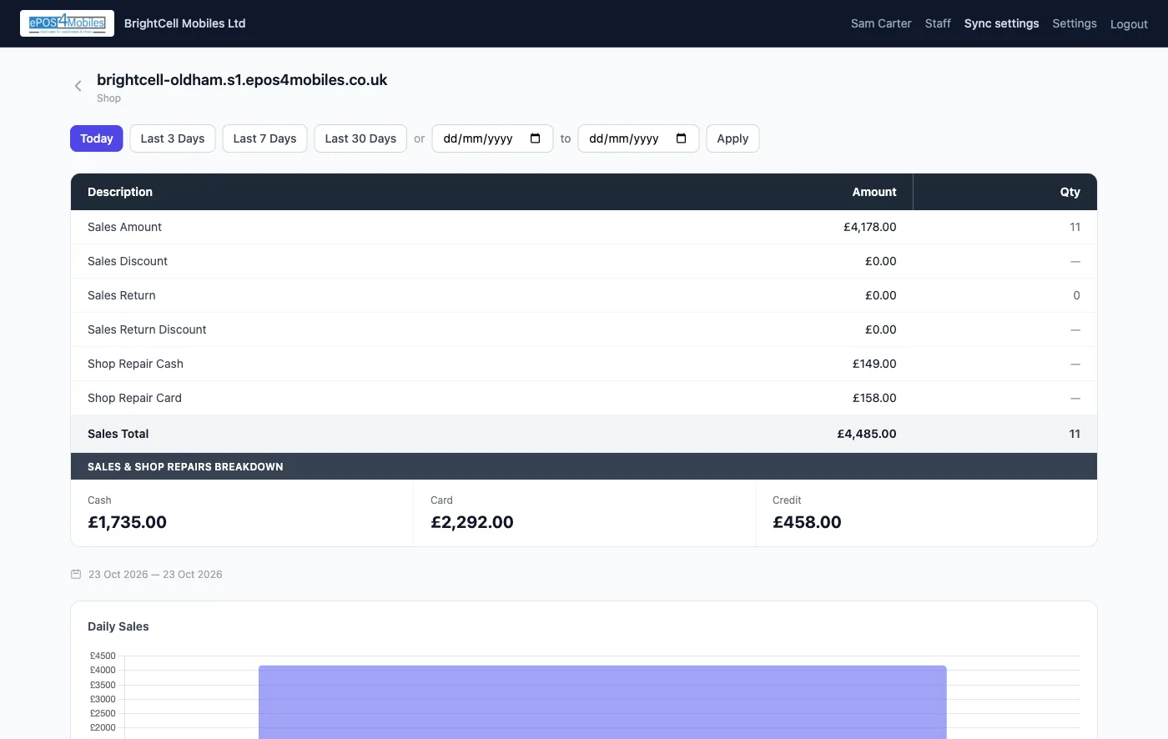
Task: Click the Cash total £1,735.00
Action: [128, 522]
